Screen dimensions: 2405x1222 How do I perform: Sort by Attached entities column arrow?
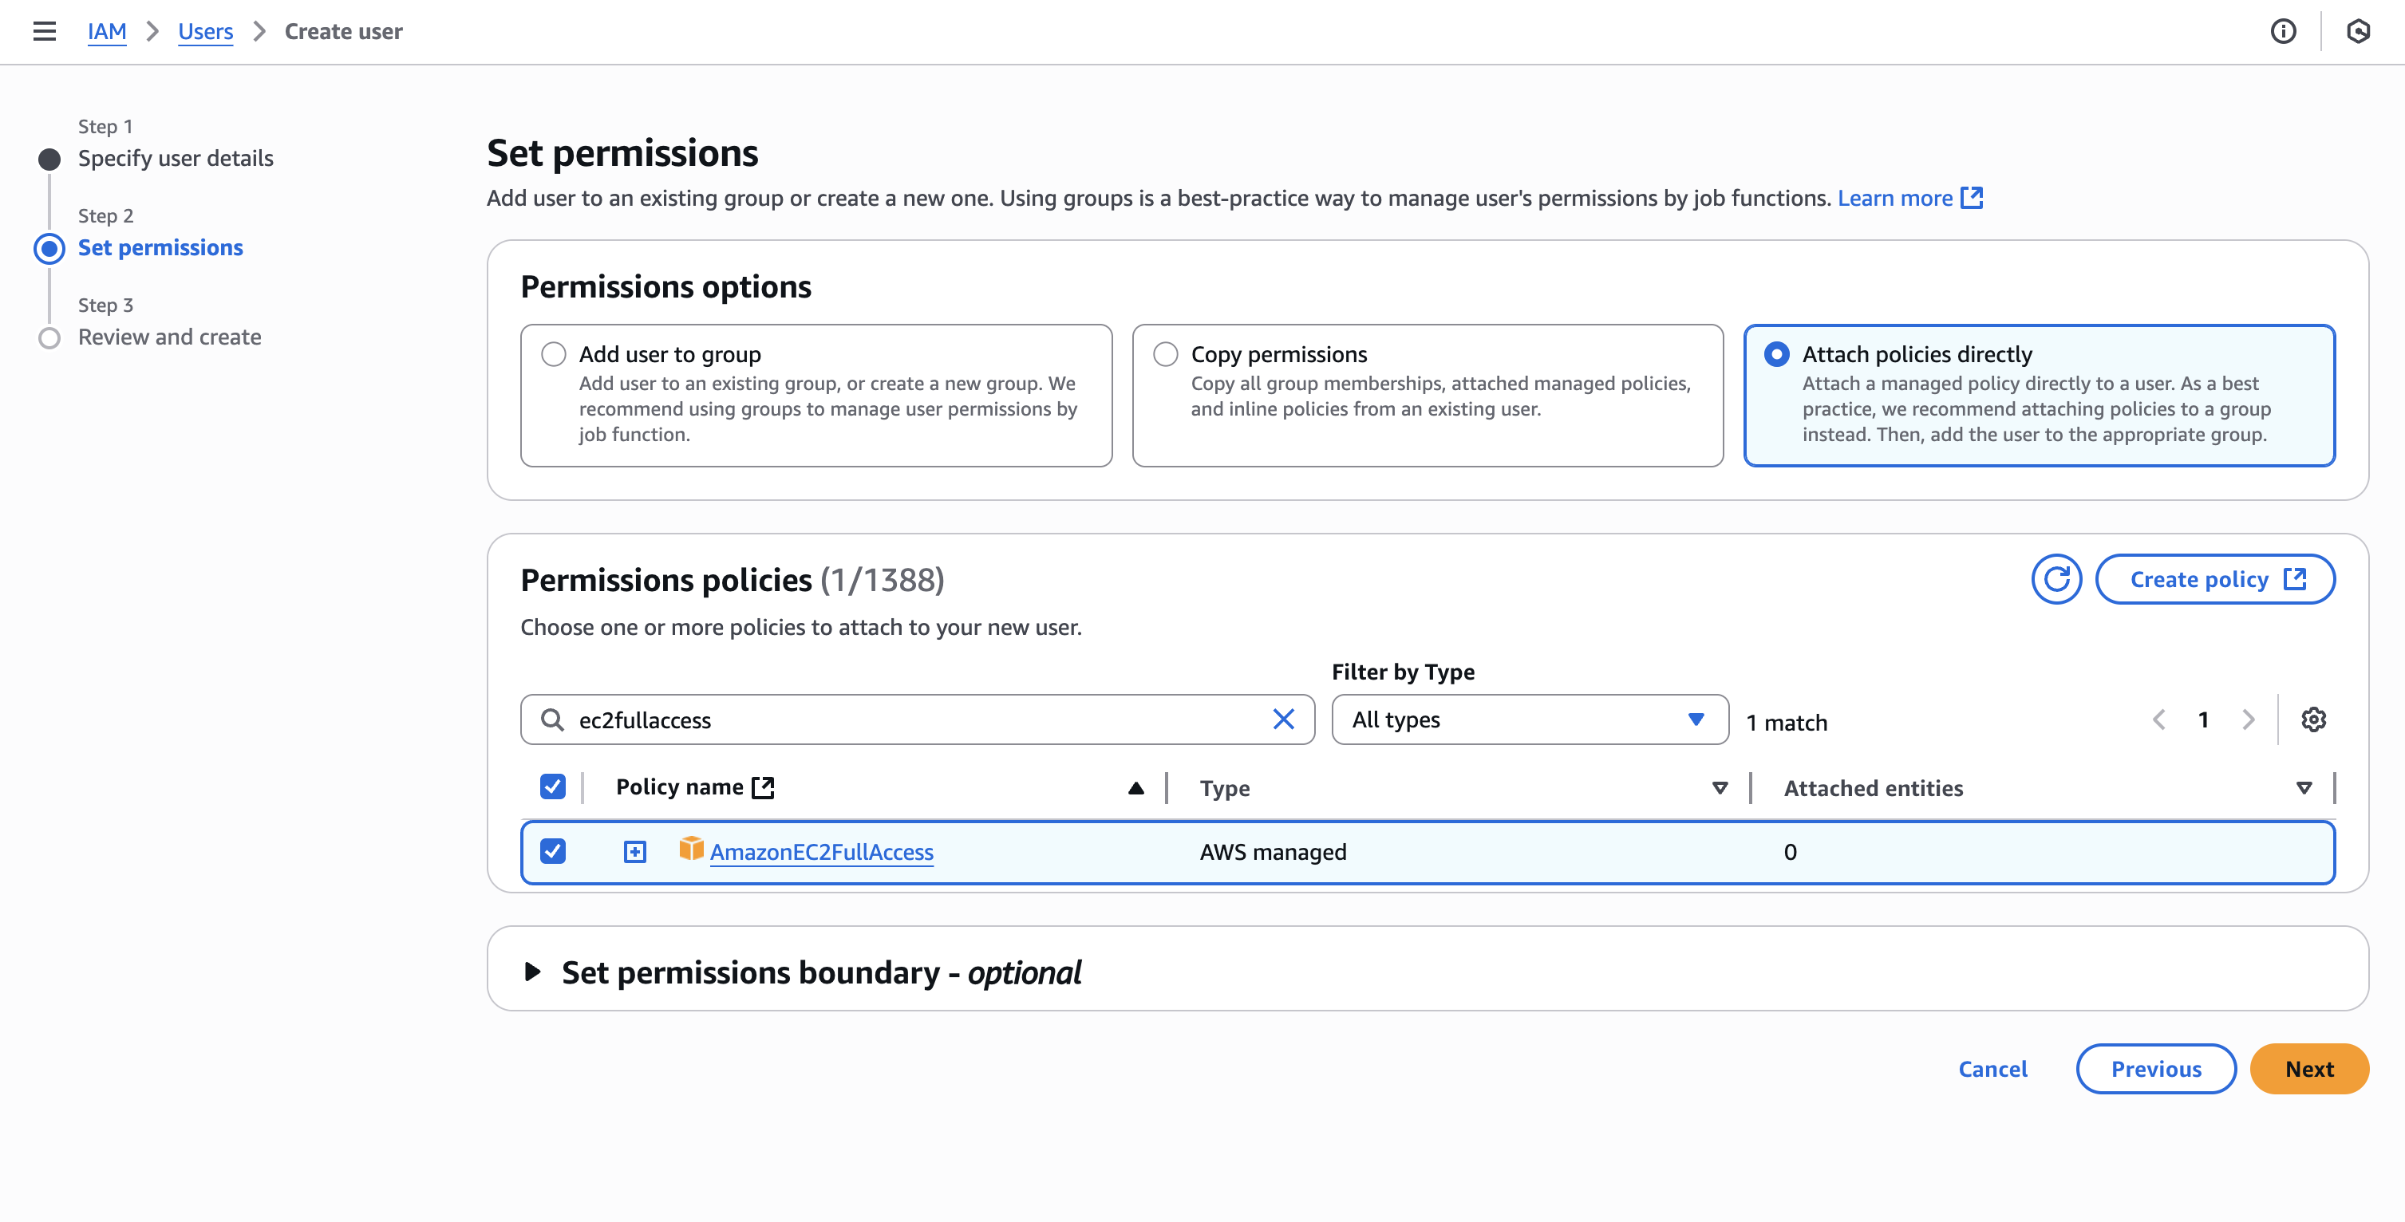point(2303,788)
